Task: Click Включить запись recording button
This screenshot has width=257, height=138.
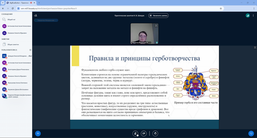Action: pos(159,15)
